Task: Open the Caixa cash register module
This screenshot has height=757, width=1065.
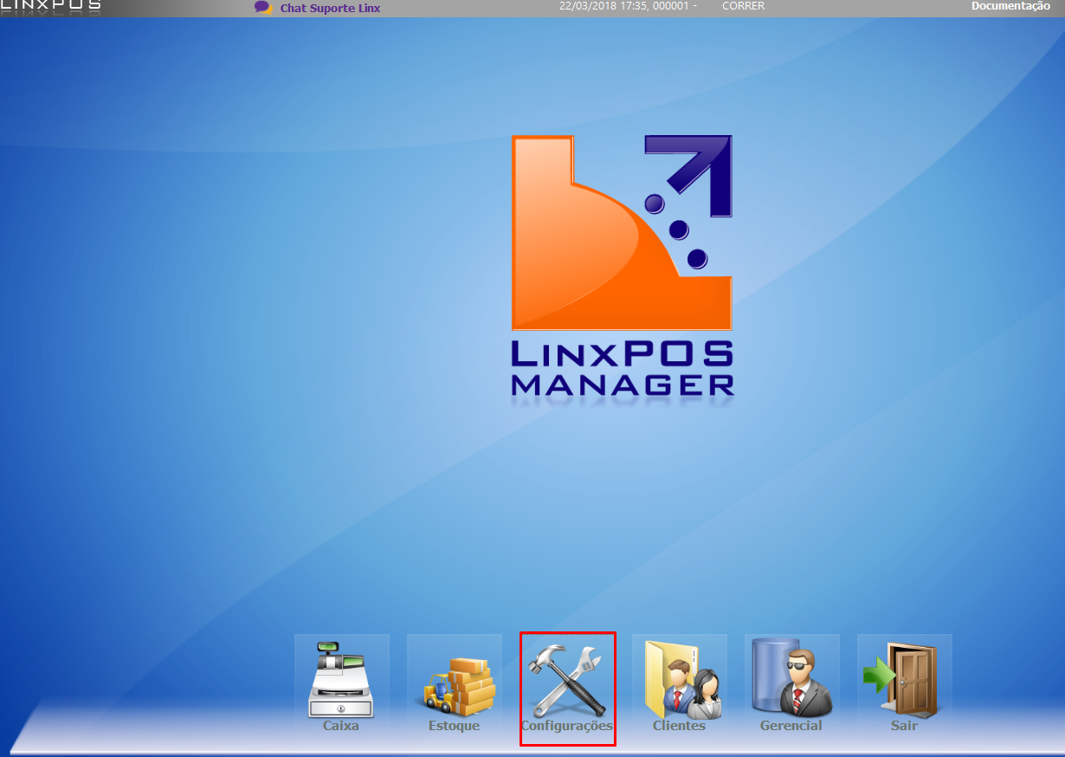Action: tap(341, 684)
